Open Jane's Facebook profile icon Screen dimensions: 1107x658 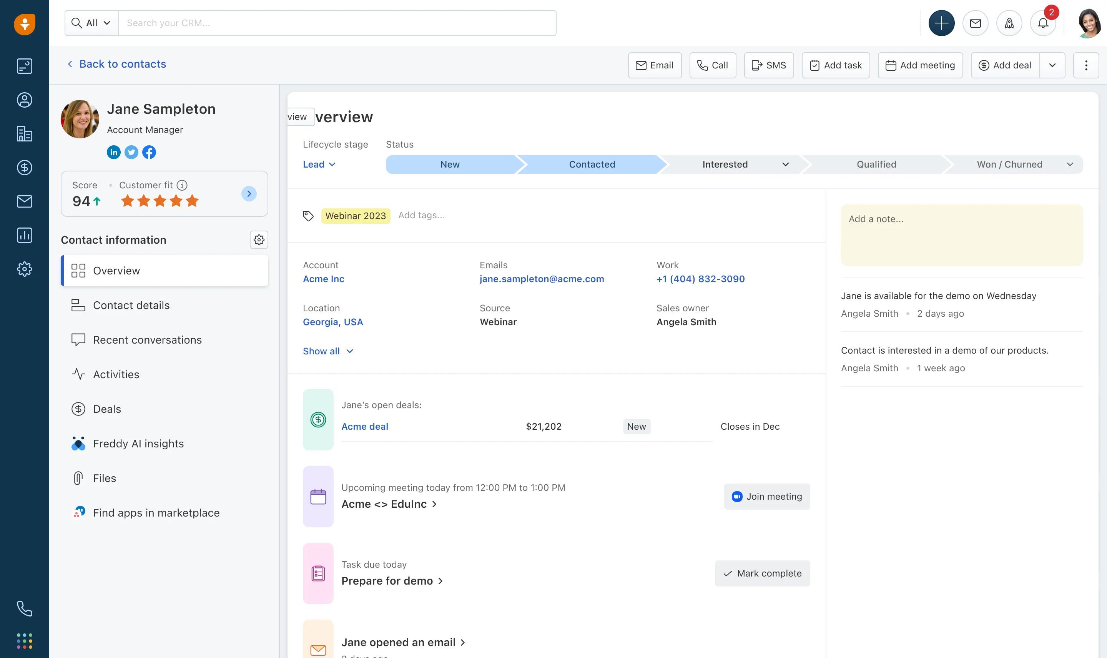[x=149, y=152]
